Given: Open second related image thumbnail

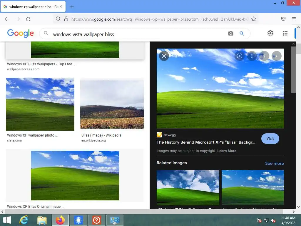Looking at the screenshot, I should (x=253, y=187).
